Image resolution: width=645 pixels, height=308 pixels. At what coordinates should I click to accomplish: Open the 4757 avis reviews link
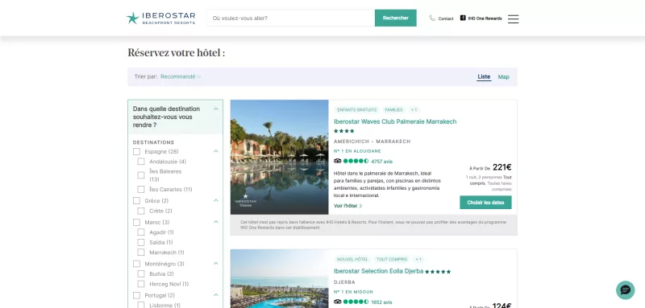[x=381, y=162]
